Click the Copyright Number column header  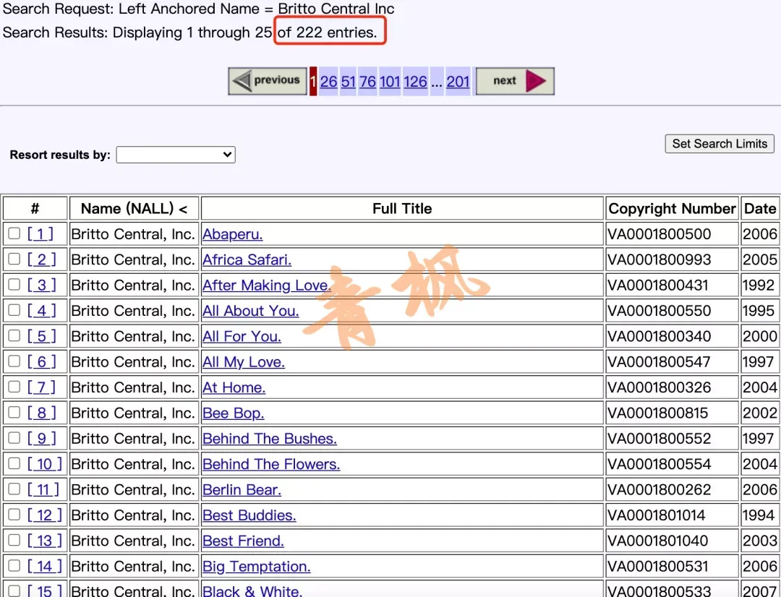[672, 208]
